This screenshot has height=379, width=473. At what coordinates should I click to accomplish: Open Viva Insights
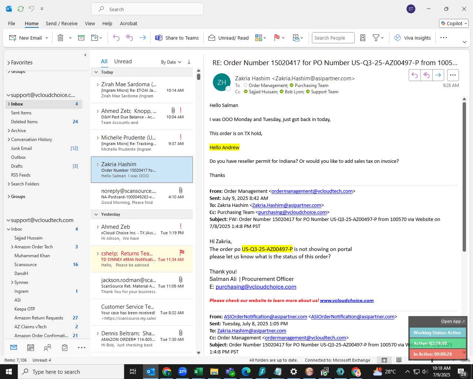(412, 38)
